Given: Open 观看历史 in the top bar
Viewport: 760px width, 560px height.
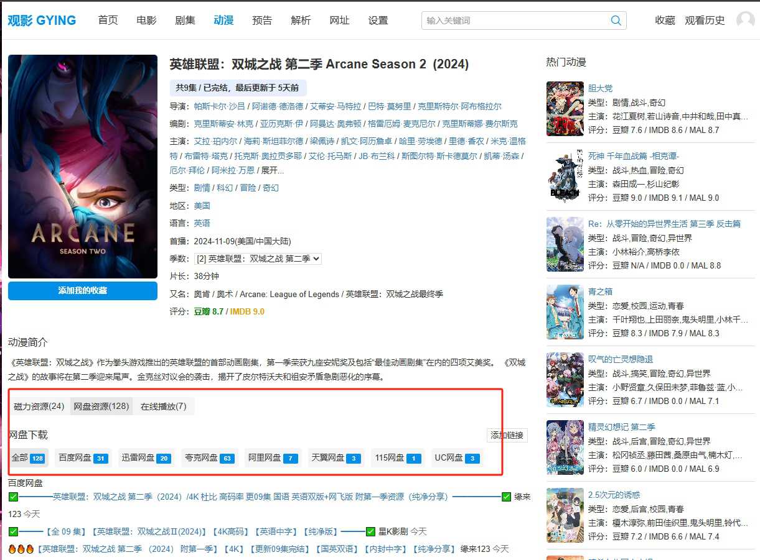Looking at the screenshot, I should [x=705, y=21].
